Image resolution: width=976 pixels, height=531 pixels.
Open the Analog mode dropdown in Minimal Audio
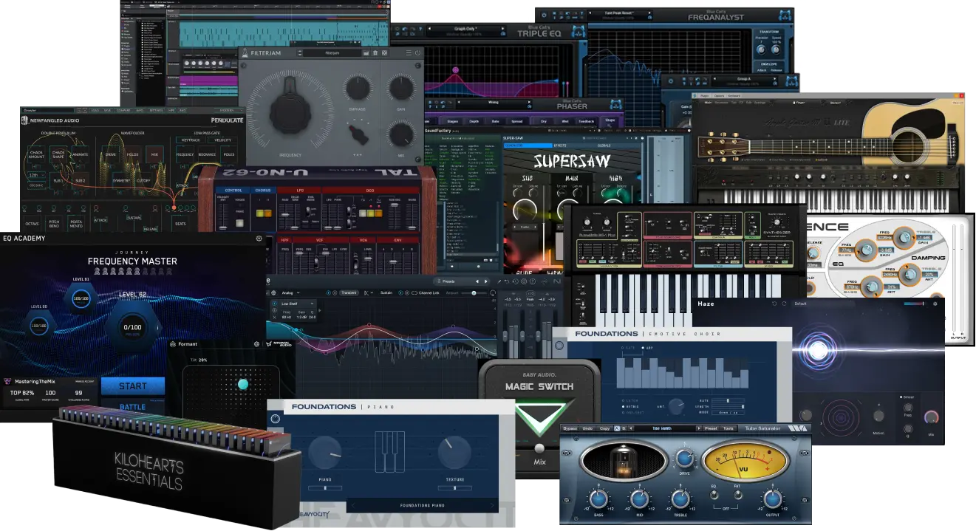coord(290,292)
